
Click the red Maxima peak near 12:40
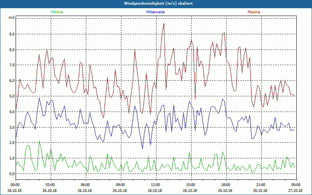(164, 23)
